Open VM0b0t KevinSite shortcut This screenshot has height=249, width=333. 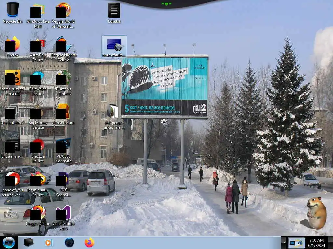click(x=63, y=150)
